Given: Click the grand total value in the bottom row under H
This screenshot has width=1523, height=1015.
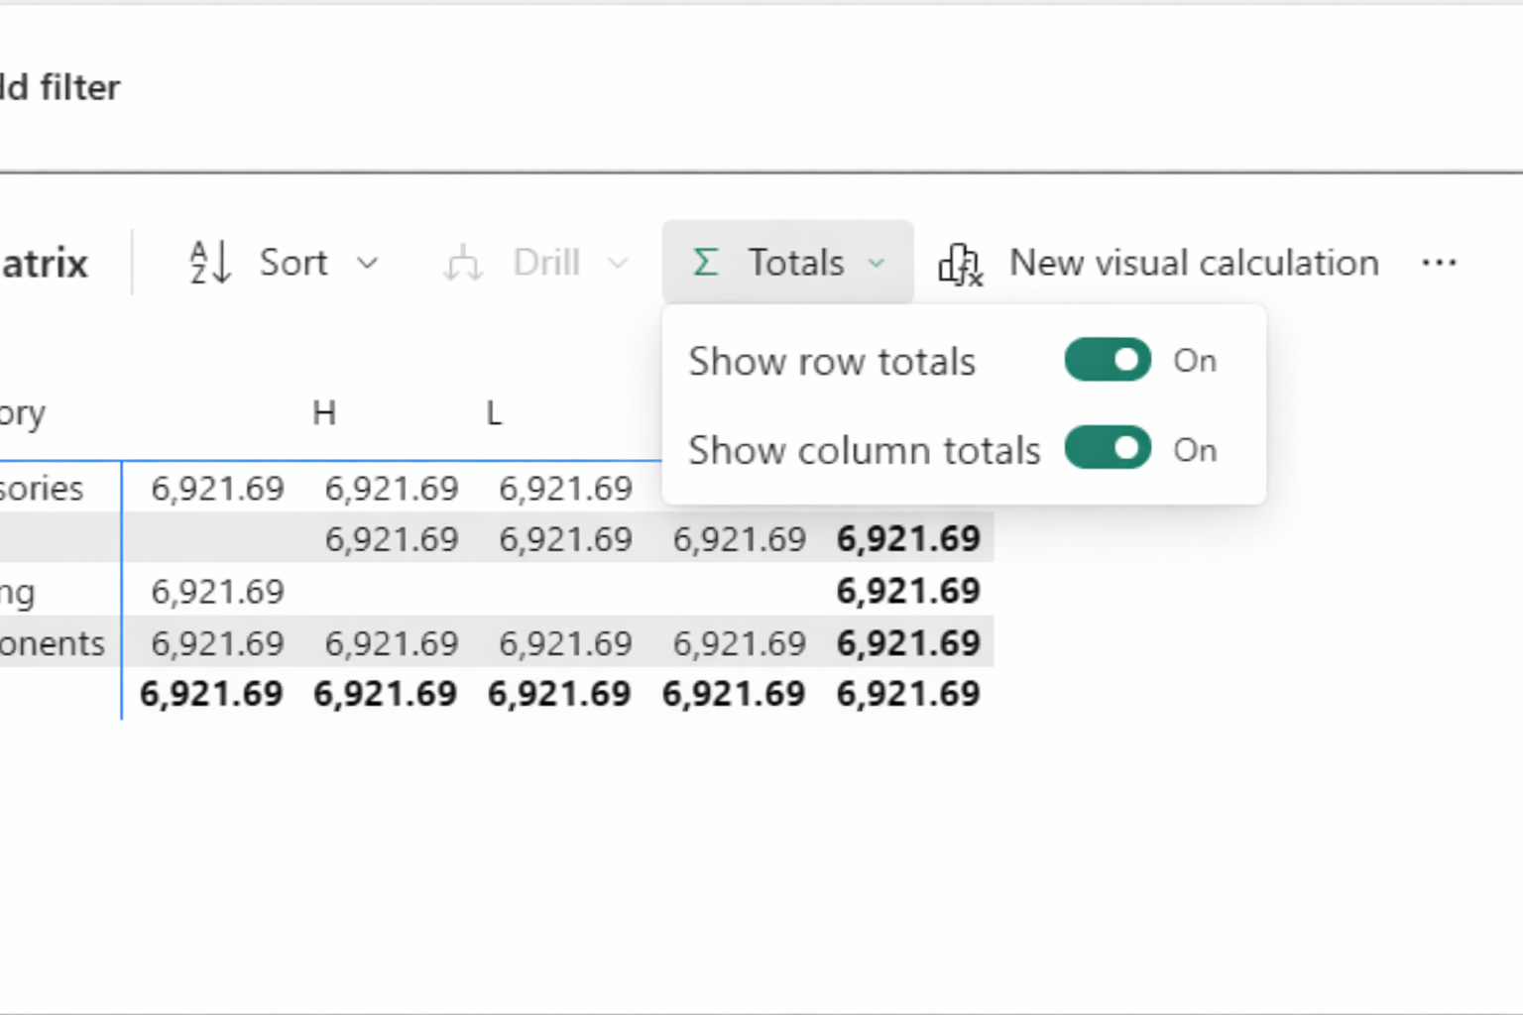Looking at the screenshot, I should pos(386,694).
